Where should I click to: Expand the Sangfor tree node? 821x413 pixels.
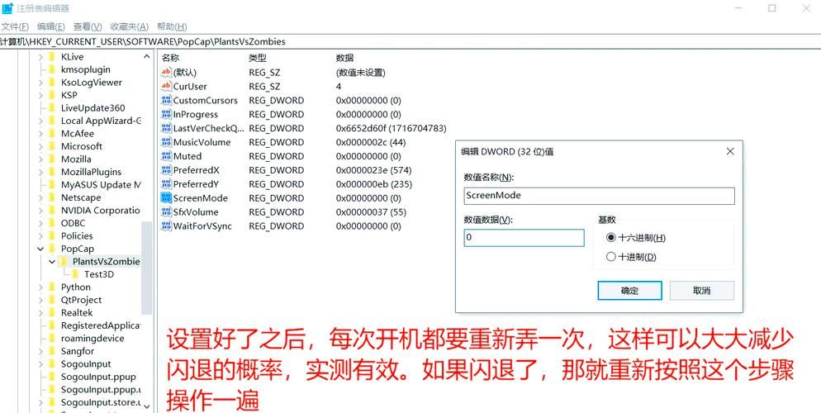click(x=40, y=351)
